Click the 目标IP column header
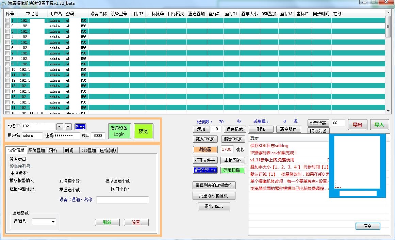 tap(137, 14)
